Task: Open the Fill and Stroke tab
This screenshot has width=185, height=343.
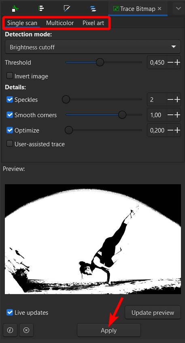Action: [x=67, y=8]
